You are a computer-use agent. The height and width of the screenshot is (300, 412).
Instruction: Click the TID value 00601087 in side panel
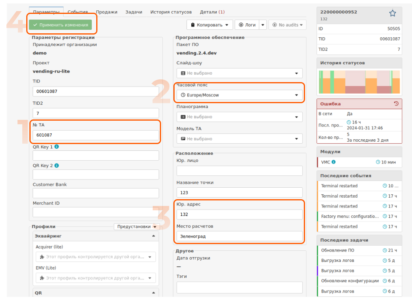(x=390, y=39)
